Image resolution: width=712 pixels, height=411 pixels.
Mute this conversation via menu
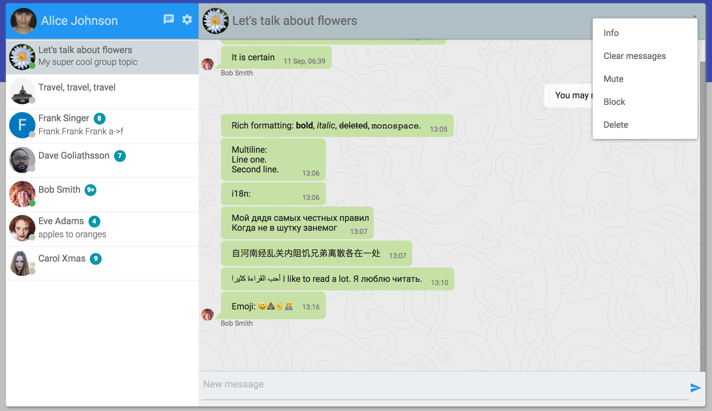pyautogui.click(x=613, y=79)
